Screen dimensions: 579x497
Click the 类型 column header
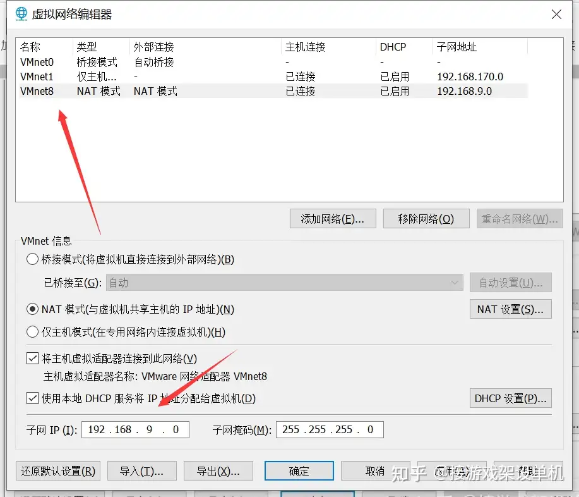pos(101,47)
